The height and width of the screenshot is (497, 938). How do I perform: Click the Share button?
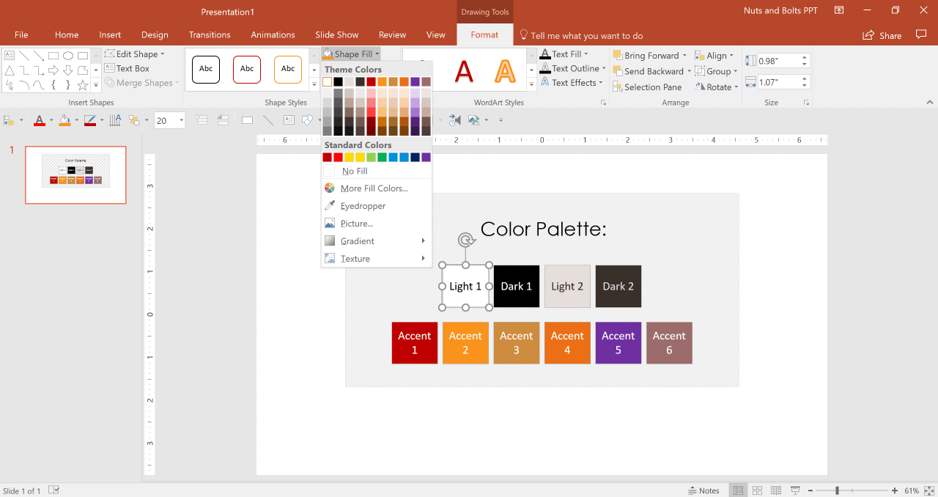coord(882,35)
